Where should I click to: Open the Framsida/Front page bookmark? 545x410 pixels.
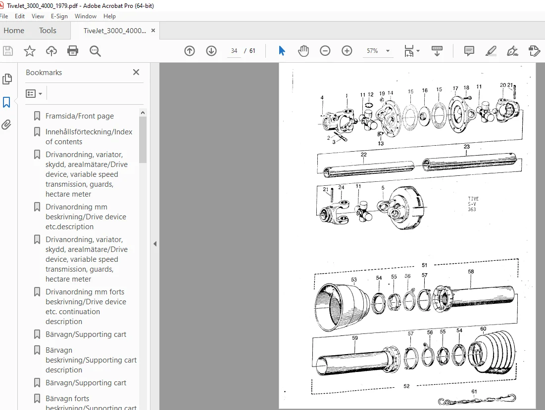point(80,116)
